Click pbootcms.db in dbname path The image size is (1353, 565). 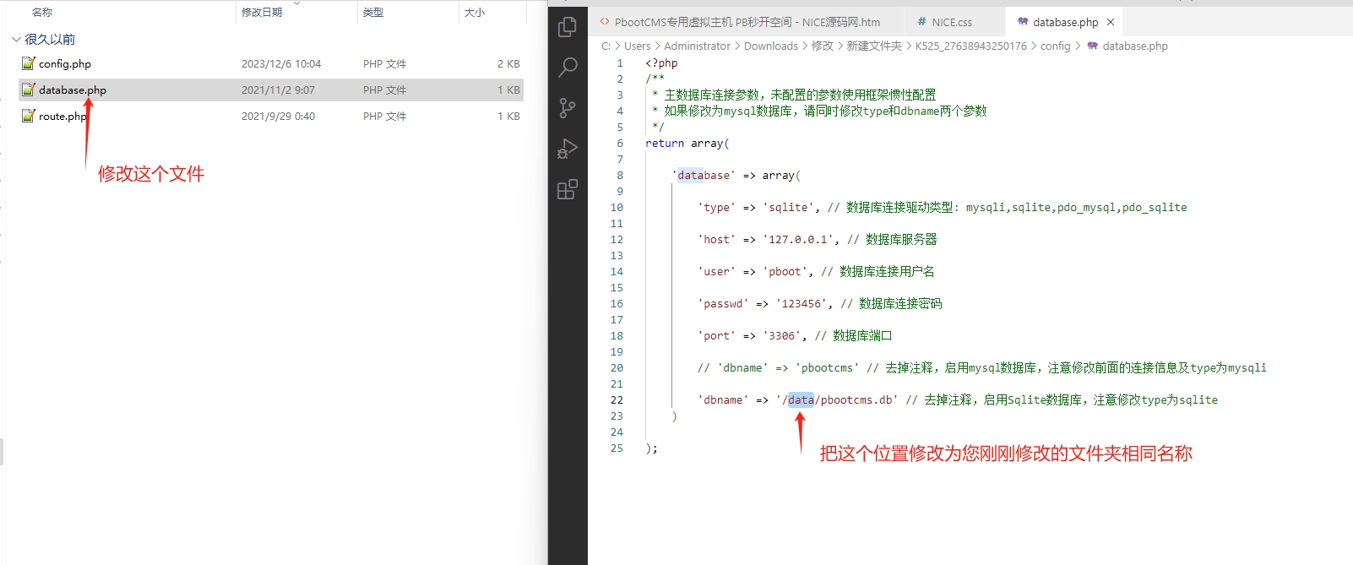pos(856,399)
